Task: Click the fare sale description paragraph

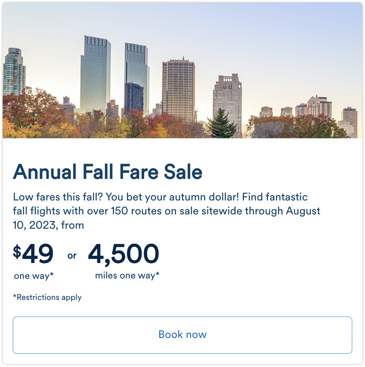Action: (166, 211)
